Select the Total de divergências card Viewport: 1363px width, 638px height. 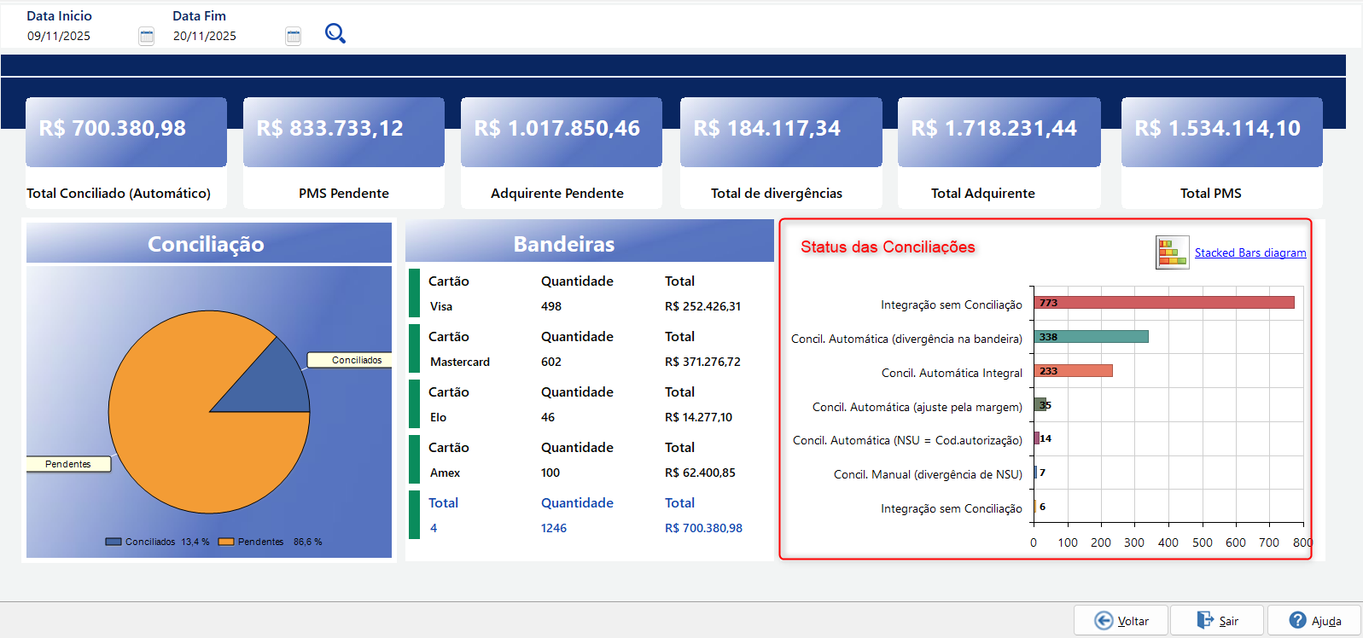781,153
